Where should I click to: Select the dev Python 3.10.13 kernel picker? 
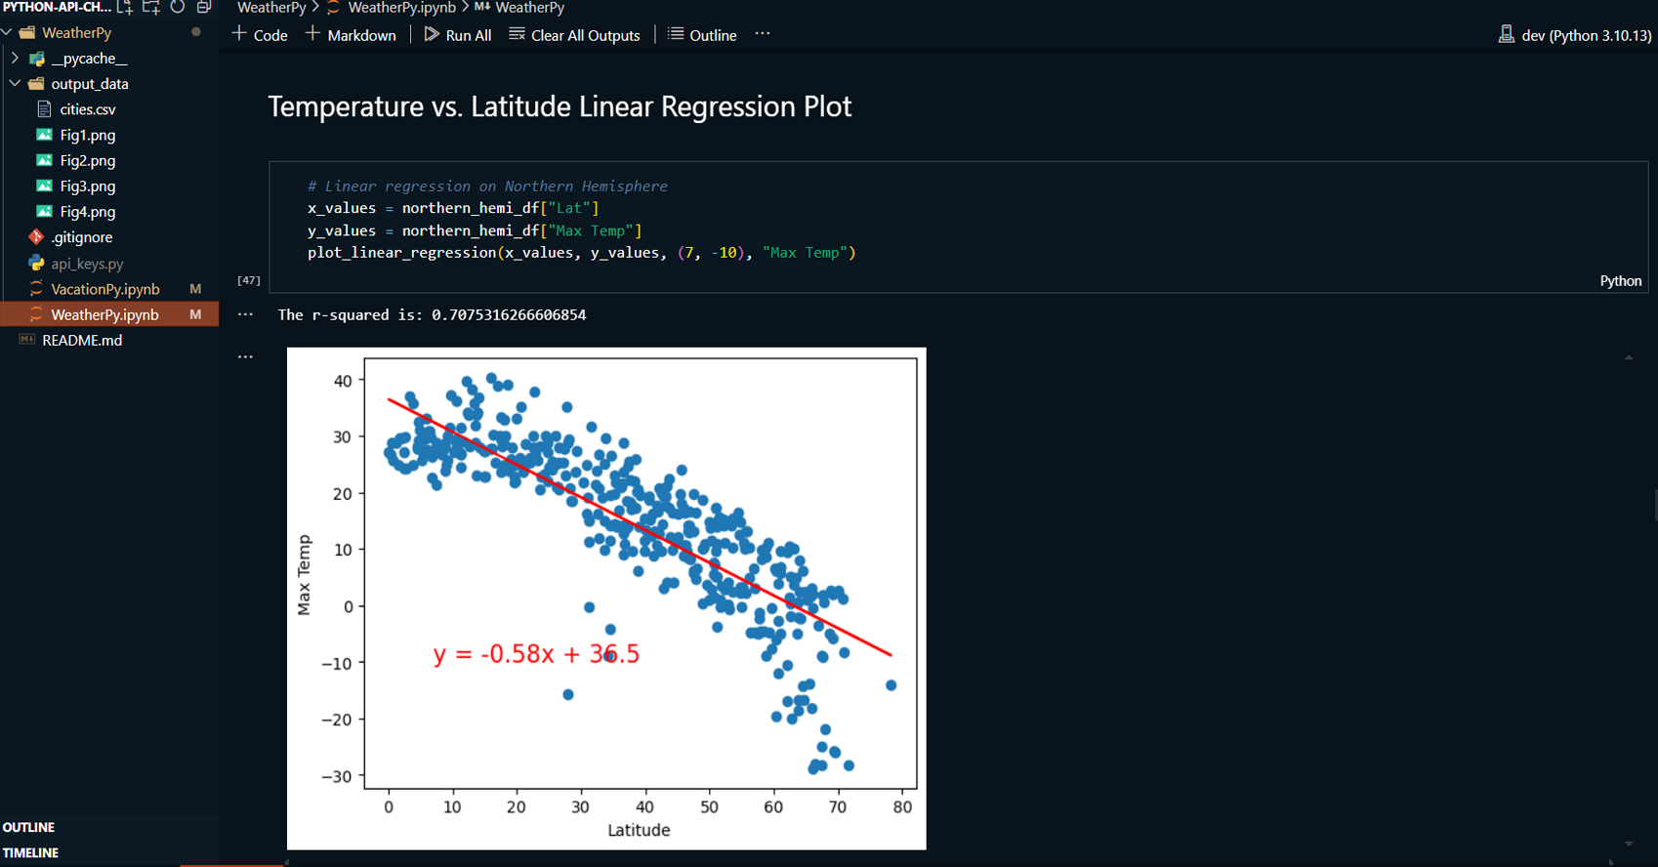click(x=1575, y=35)
